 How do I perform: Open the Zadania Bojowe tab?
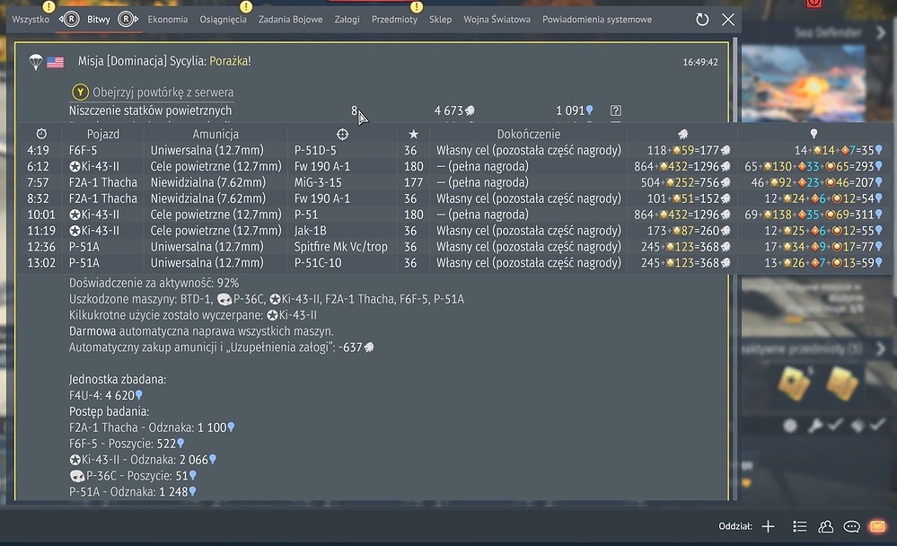290,19
